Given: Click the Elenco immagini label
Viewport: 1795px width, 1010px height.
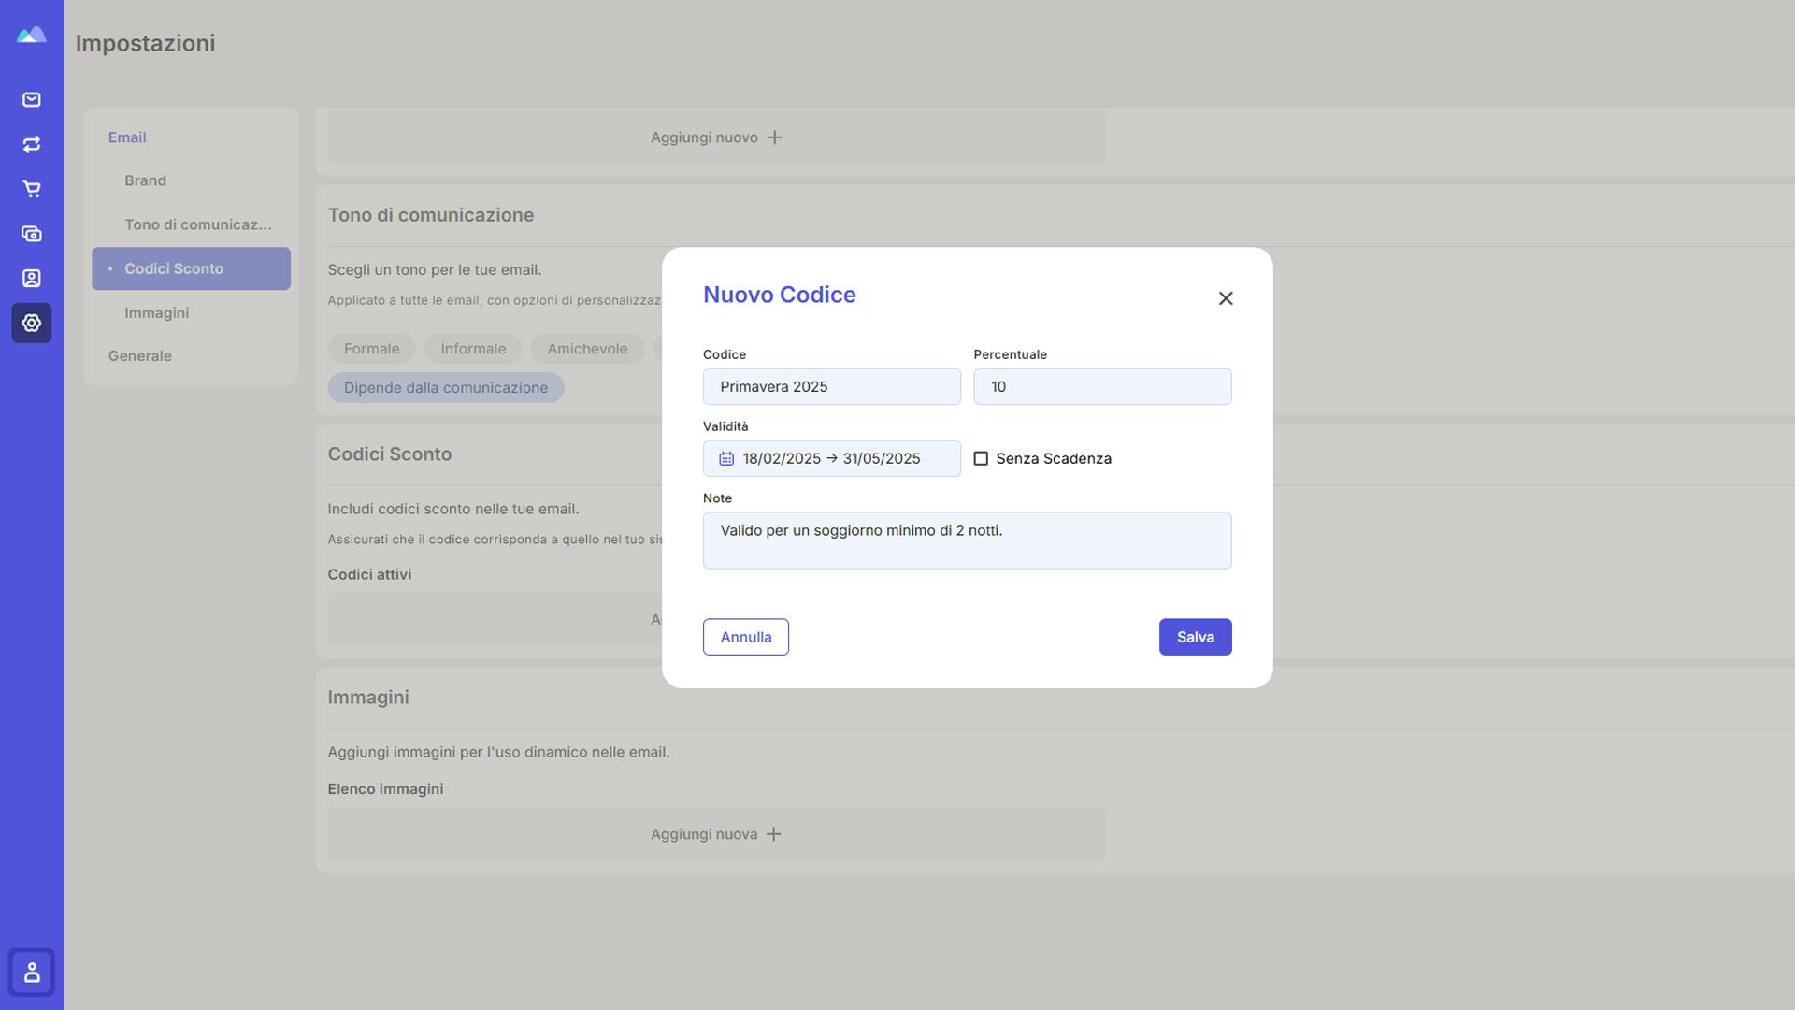Looking at the screenshot, I should 385,789.
